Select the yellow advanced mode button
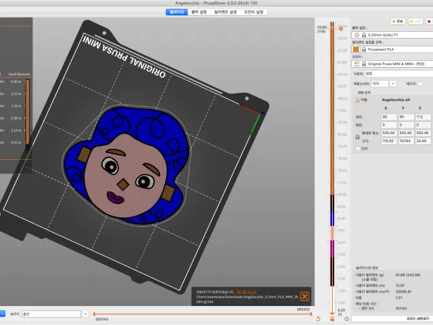 point(415,21)
